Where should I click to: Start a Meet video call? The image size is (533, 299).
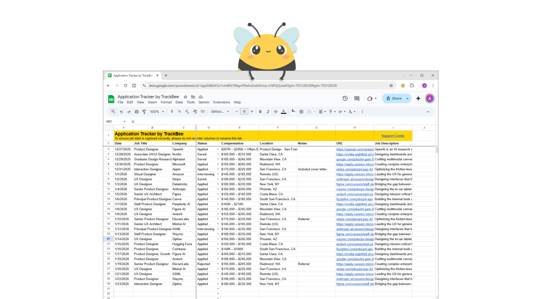(370, 98)
